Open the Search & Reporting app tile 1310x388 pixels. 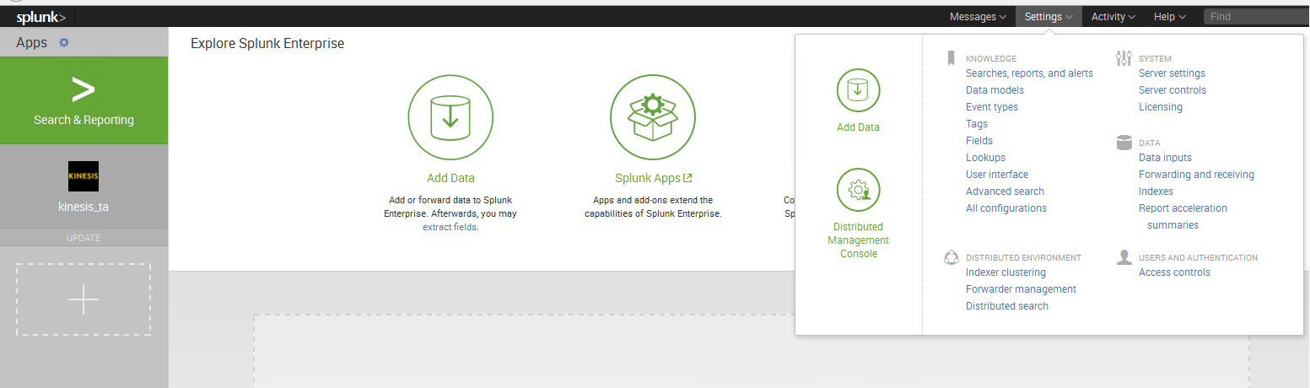pyautogui.click(x=84, y=101)
